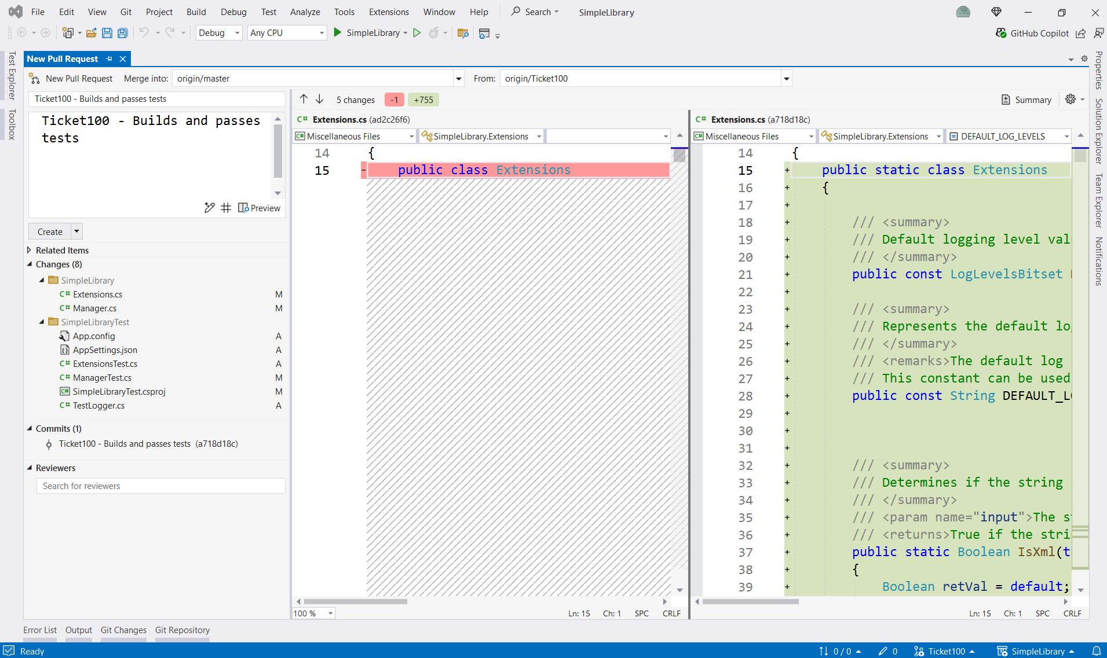Open the Merge into origin/master dropdown

[459, 79]
